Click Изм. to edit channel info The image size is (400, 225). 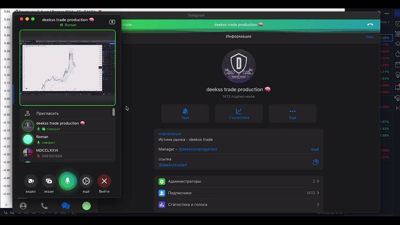370,37
